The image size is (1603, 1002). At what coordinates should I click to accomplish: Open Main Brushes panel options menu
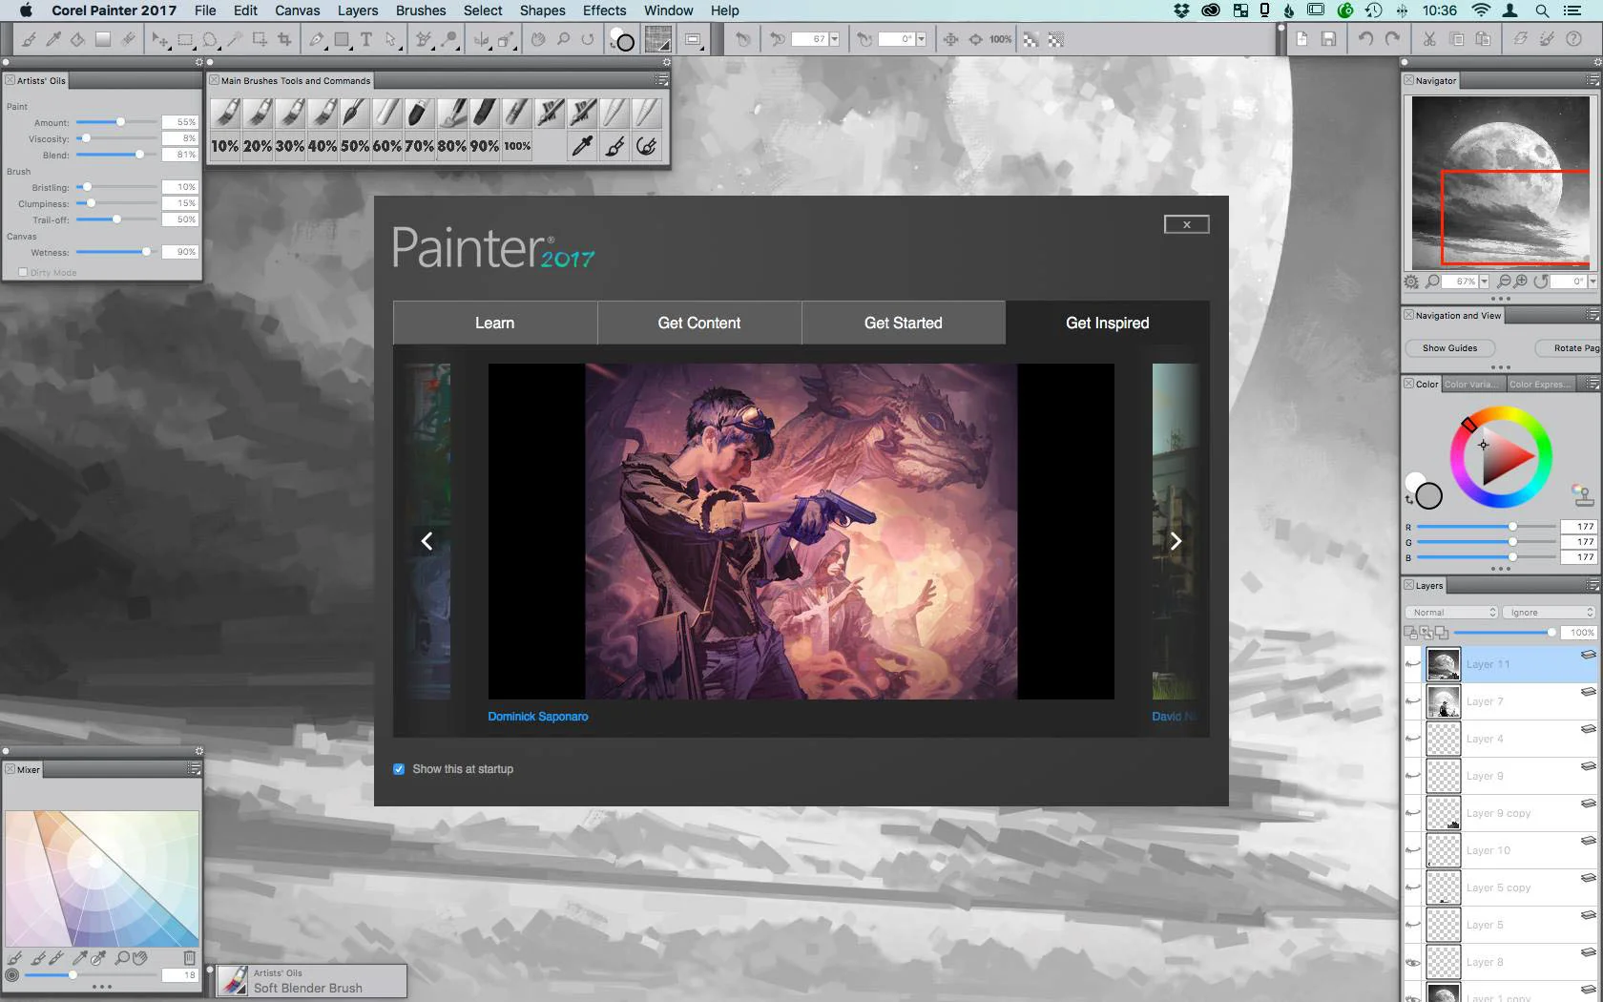661,80
